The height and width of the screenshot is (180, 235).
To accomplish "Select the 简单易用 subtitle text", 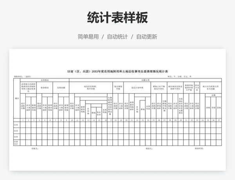I will pyautogui.click(x=88, y=37).
